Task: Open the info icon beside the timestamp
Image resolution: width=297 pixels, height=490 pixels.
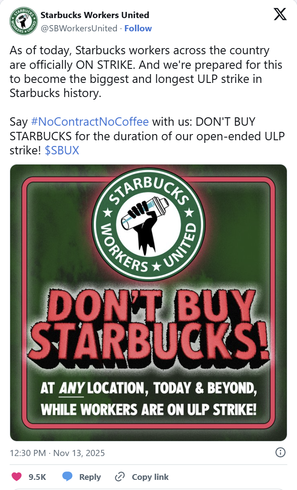Action: tap(280, 453)
